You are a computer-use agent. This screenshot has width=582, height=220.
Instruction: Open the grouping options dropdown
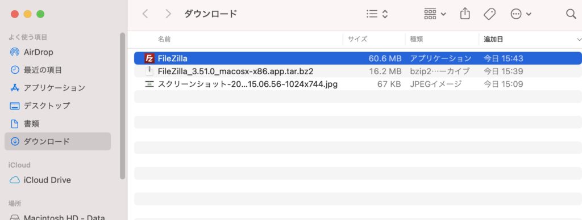[x=435, y=14]
